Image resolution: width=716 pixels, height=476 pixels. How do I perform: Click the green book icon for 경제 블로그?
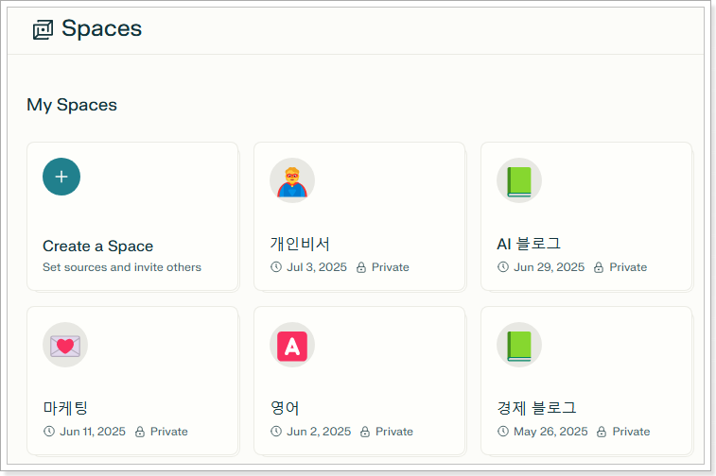click(x=518, y=345)
